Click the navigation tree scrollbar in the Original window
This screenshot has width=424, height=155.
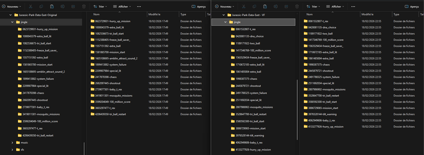84,149
